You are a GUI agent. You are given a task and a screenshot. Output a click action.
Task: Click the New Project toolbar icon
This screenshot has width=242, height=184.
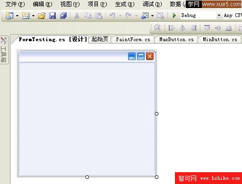(x=9, y=16)
